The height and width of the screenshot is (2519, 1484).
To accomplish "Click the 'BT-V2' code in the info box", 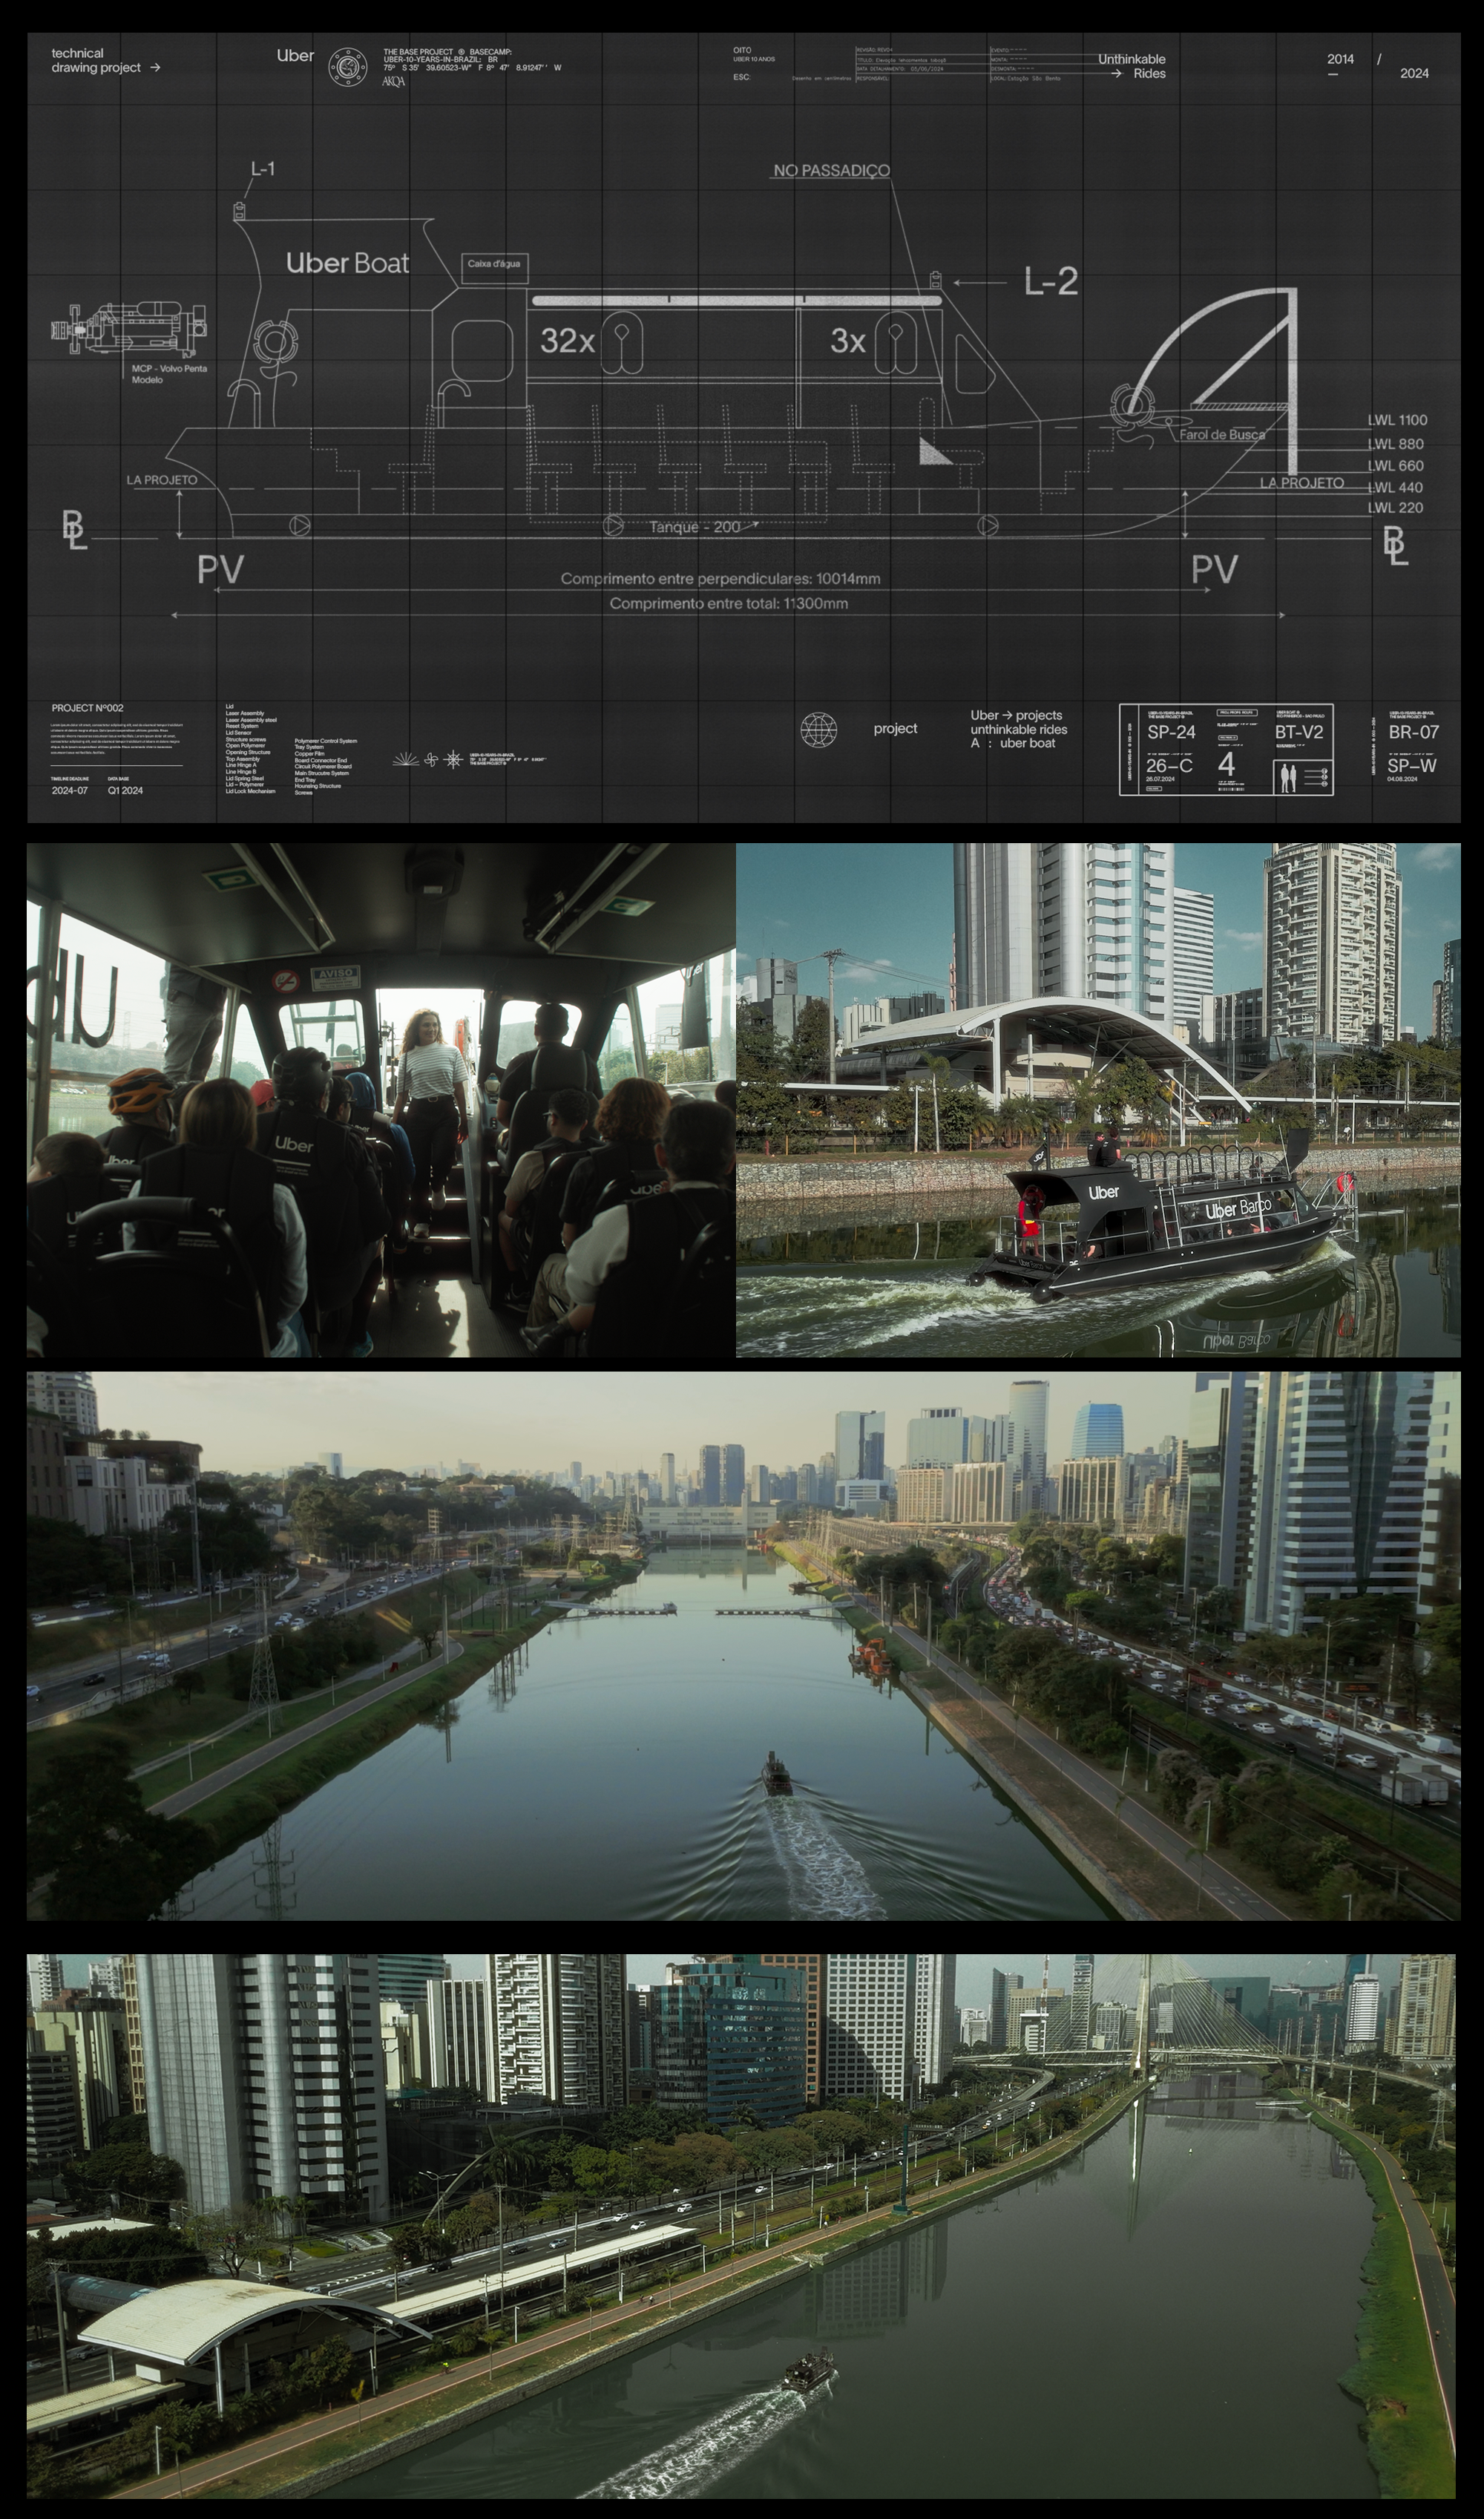I will point(1299,732).
